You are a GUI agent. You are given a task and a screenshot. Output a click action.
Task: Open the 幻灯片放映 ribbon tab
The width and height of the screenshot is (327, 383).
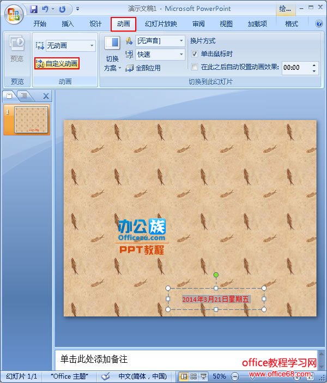coord(161,23)
